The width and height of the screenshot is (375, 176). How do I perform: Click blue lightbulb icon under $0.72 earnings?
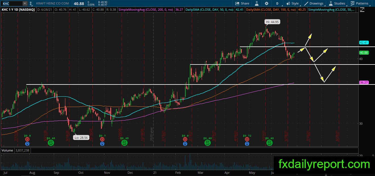pos(247,144)
